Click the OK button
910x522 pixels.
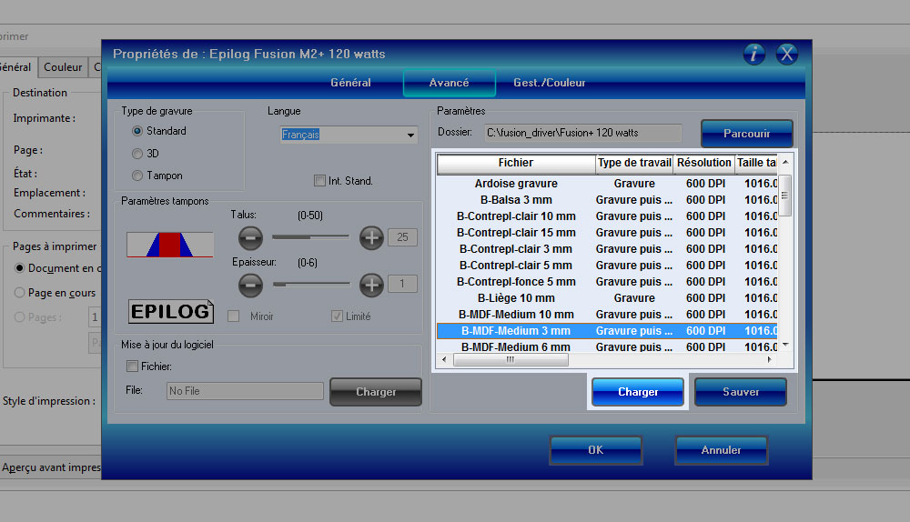(x=596, y=450)
